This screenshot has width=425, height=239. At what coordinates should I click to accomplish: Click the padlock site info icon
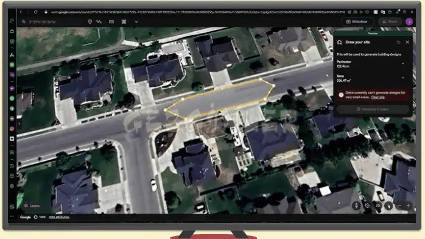tap(46, 12)
